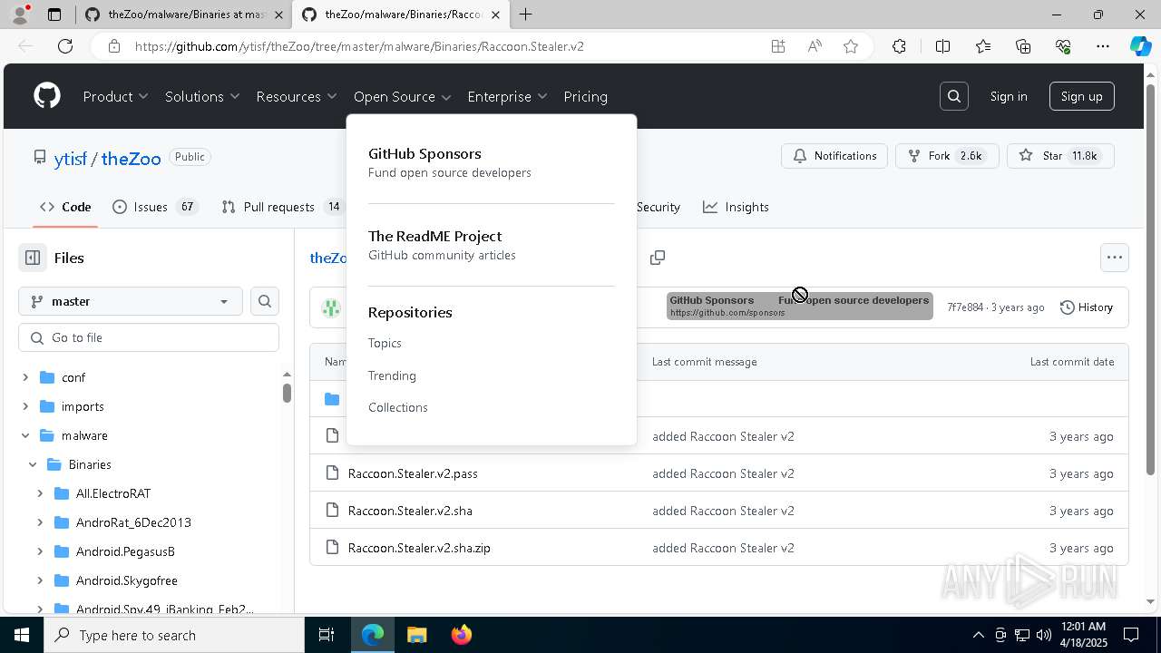Open Windows Start menu
Image resolution: width=1161 pixels, height=653 pixels.
pos(22,635)
